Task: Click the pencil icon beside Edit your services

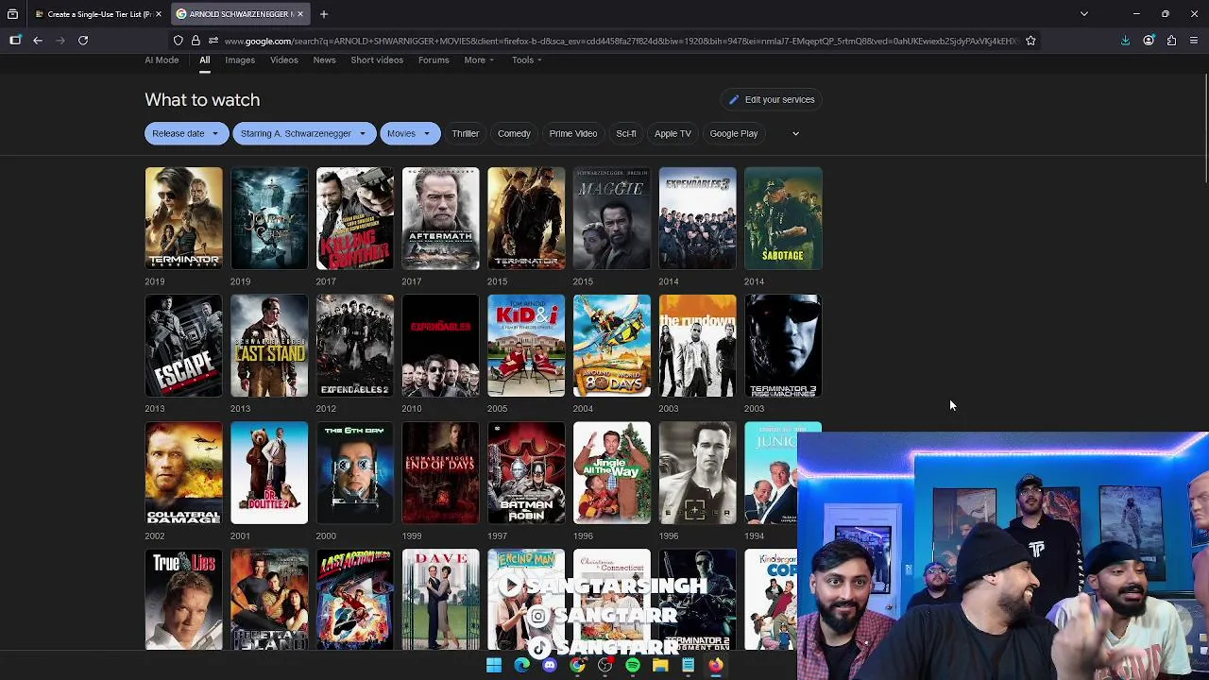Action: tap(733, 99)
